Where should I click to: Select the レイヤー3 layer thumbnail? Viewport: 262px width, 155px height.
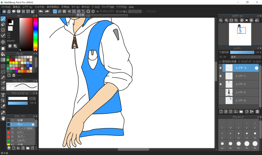pos(229,92)
